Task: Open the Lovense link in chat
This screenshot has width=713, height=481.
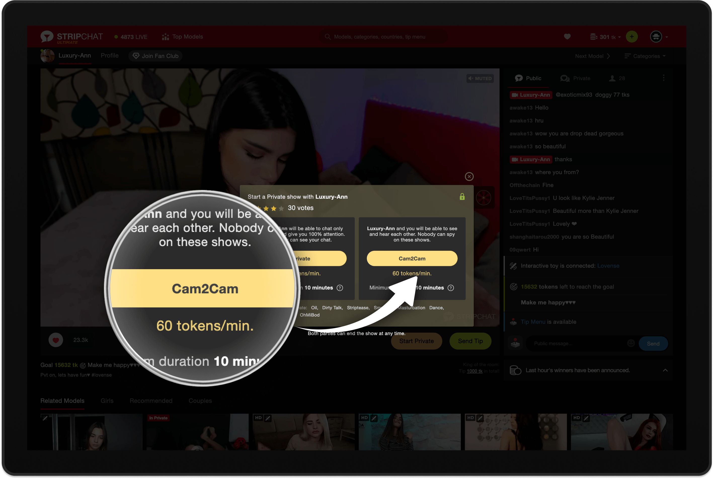Action: click(608, 266)
